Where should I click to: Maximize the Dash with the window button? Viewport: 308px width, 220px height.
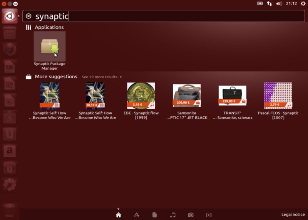[15, 4]
